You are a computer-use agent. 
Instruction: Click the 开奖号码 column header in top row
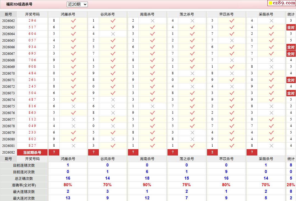pyautogui.click(x=32, y=14)
